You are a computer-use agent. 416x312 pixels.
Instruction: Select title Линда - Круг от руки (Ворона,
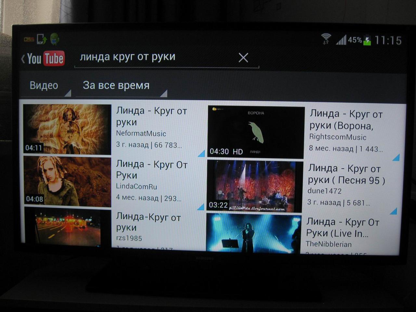(x=346, y=120)
